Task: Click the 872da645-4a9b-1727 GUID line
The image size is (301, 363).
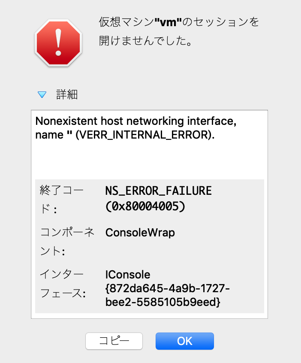Action: 168,288
